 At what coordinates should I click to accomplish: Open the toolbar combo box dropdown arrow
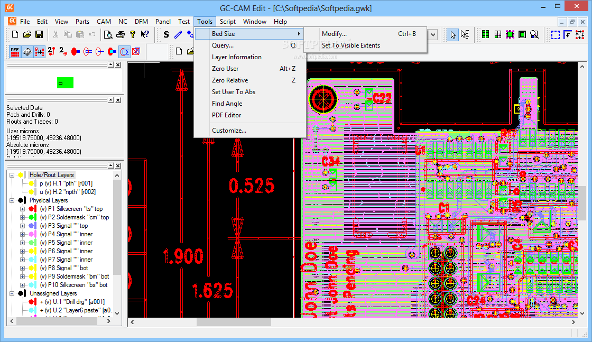pyautogui.click(x=433, y=35)
